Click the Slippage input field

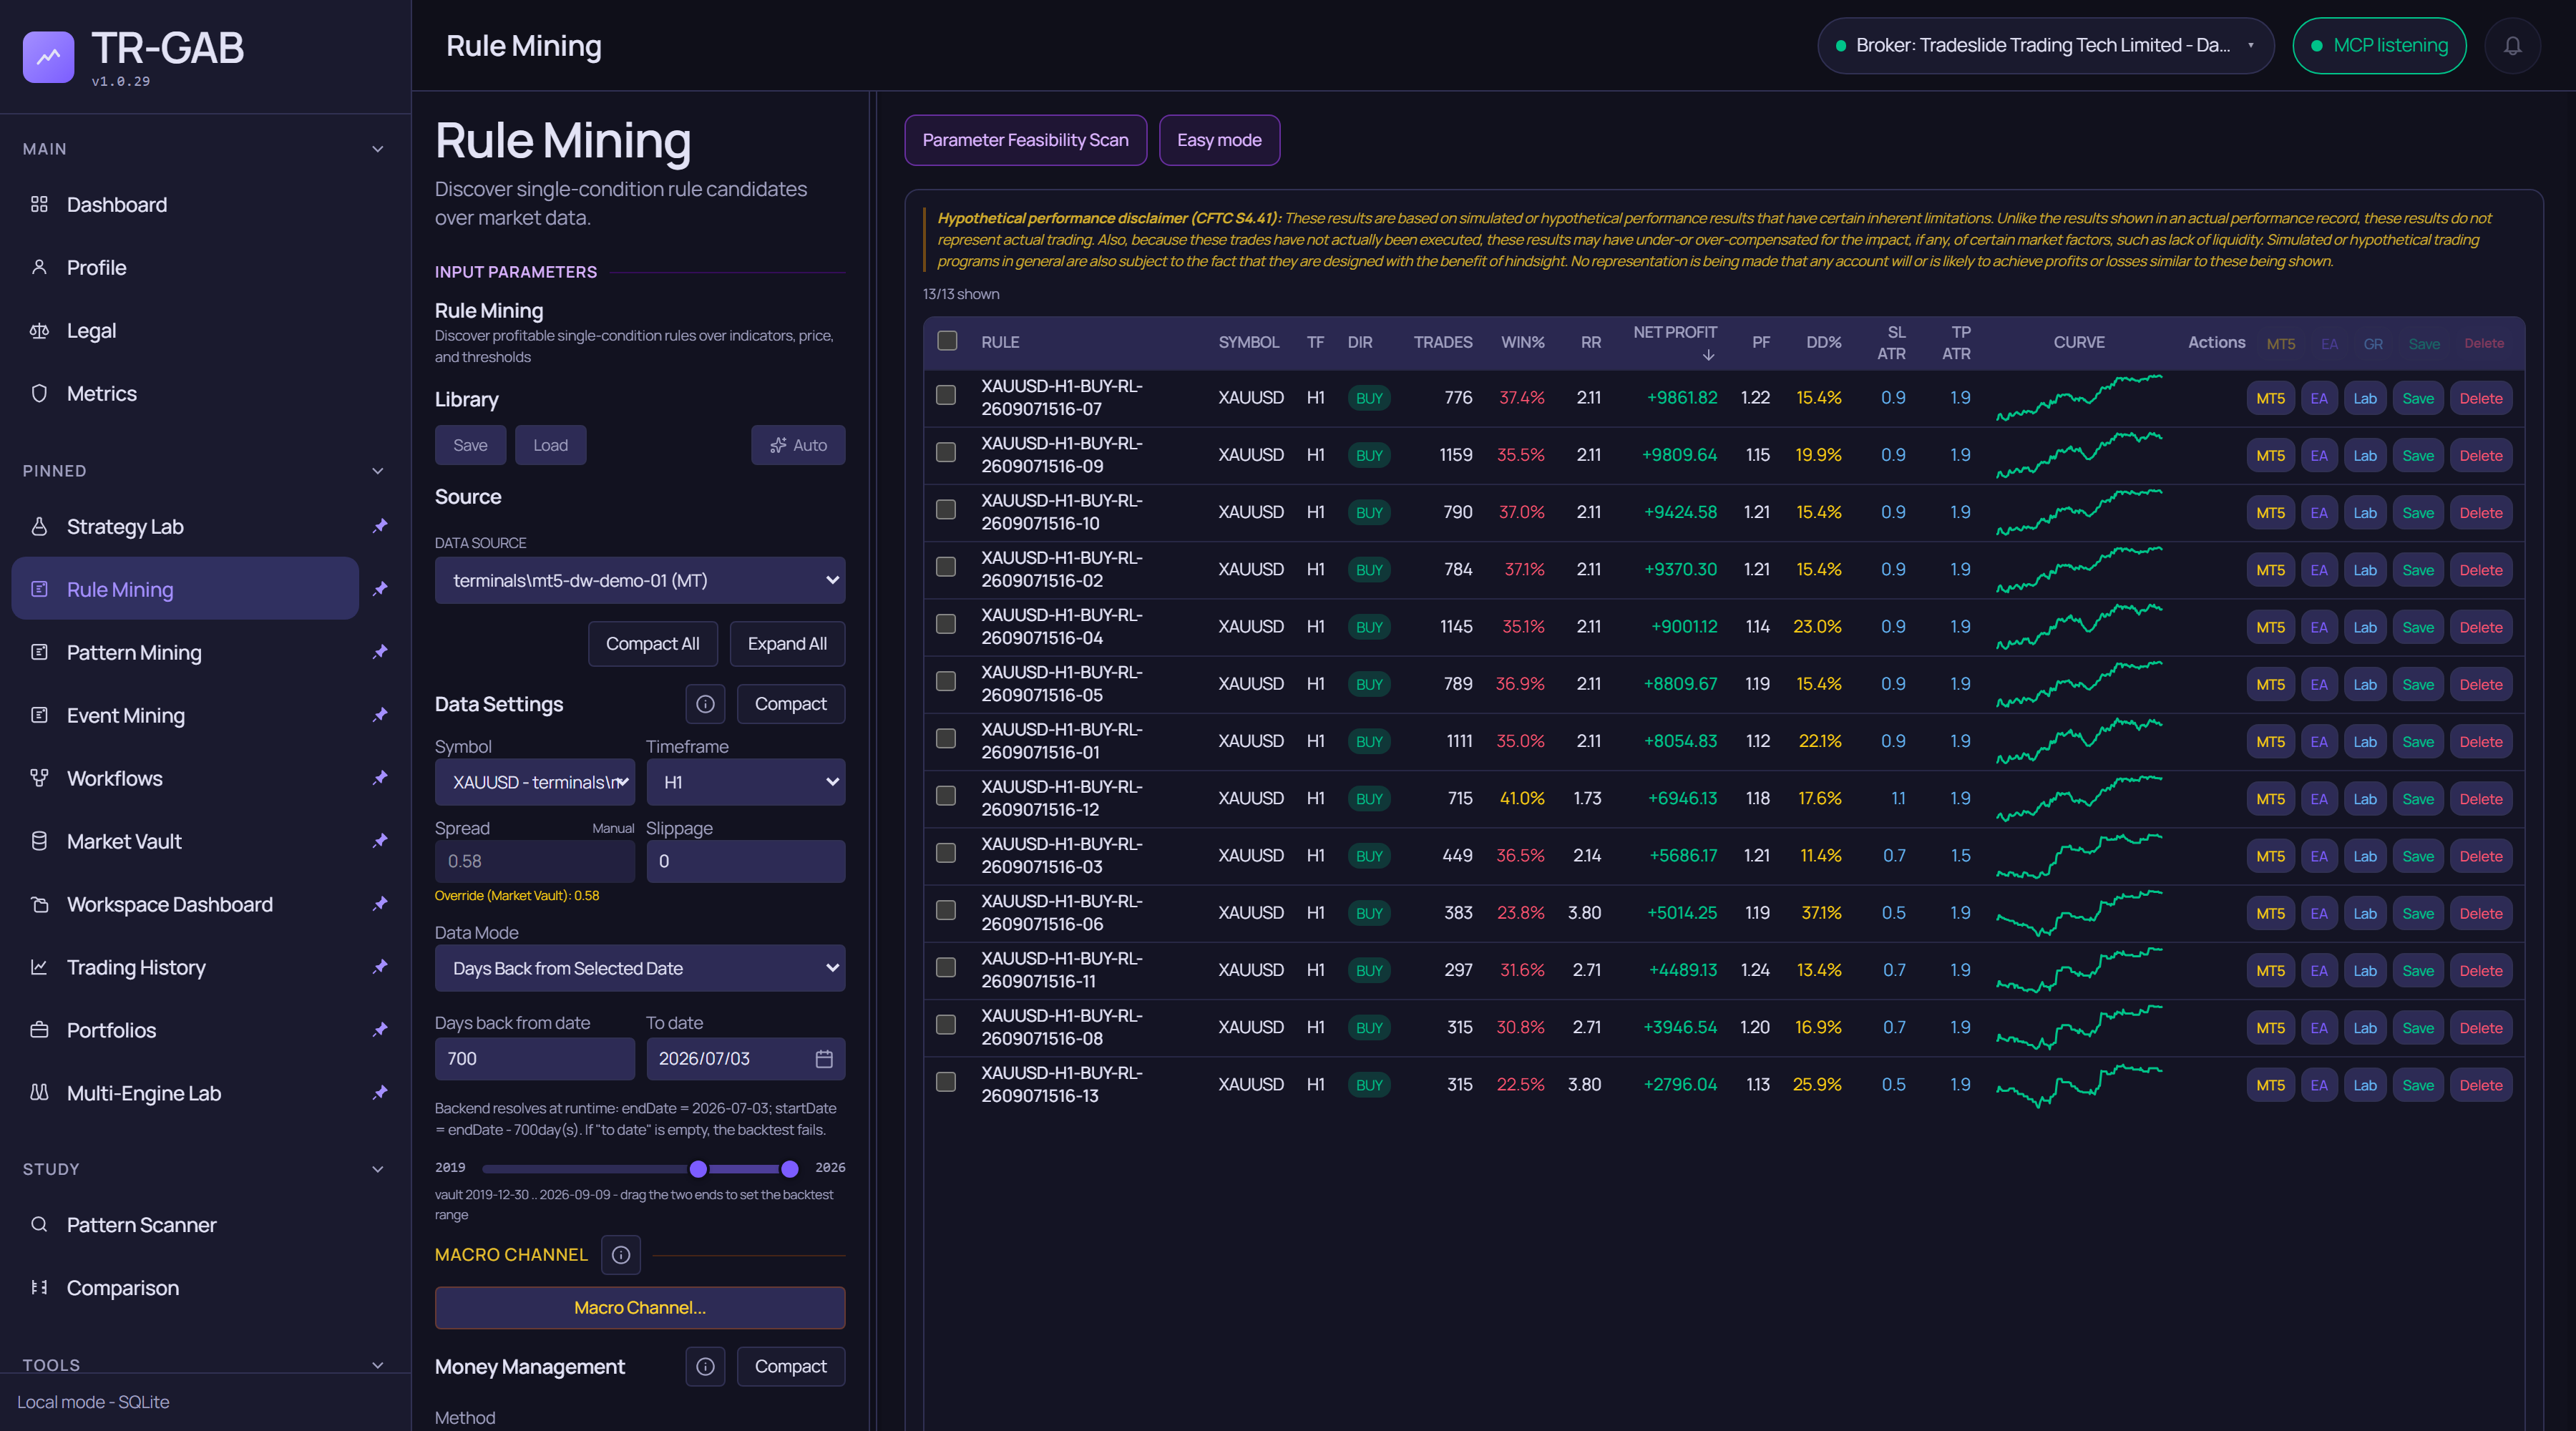[x=746, y=861]
